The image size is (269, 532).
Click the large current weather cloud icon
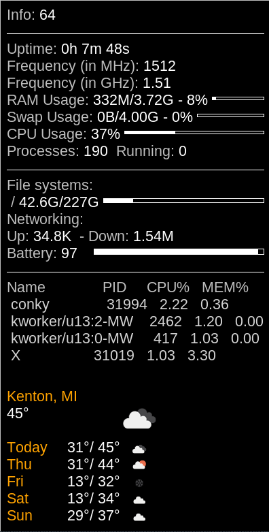[139, 419]
